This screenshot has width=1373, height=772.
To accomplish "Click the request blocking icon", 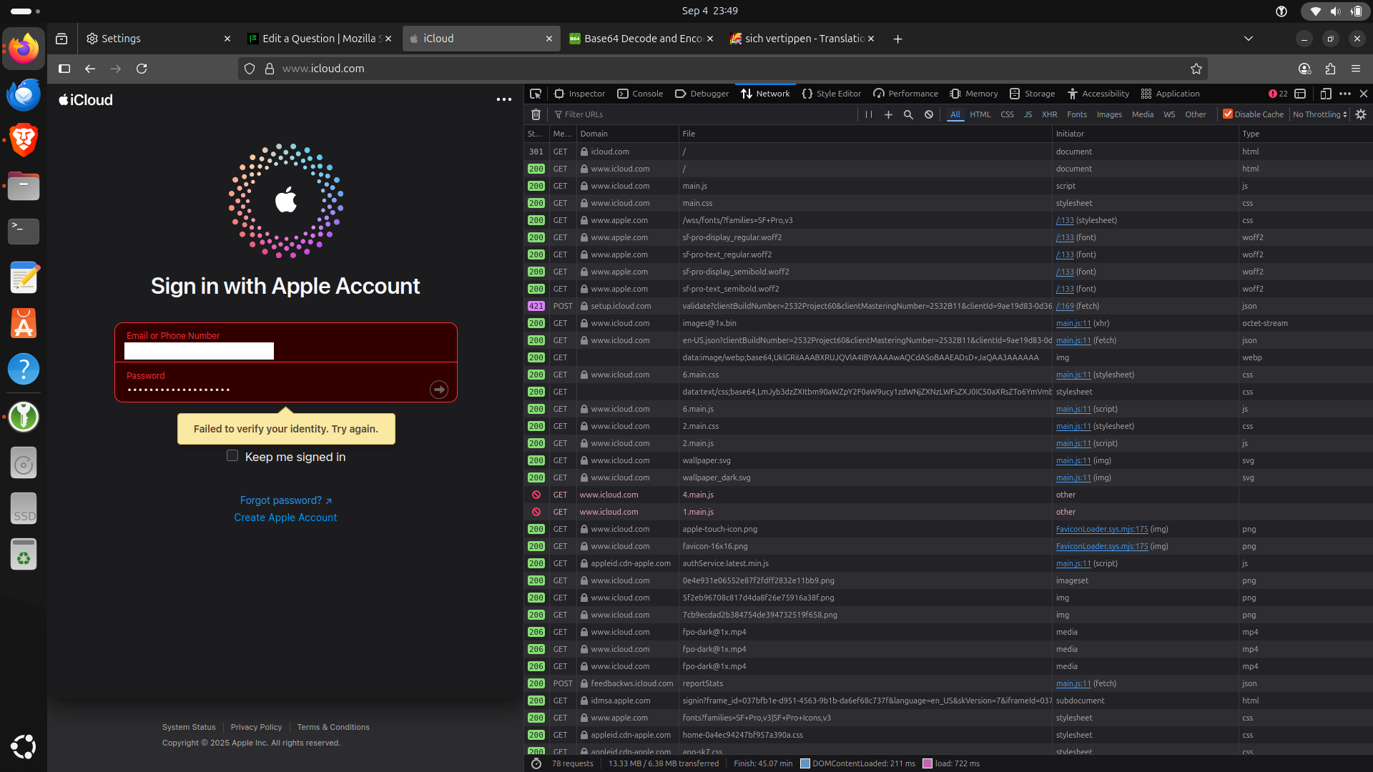I will (929, 114).
